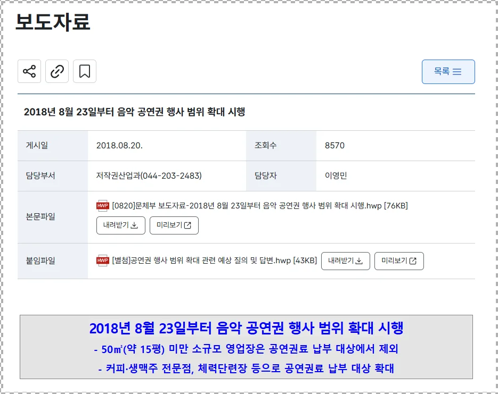498x394 pixels.
Task: Click the 게시일 label cell
Action: [53, 146]
